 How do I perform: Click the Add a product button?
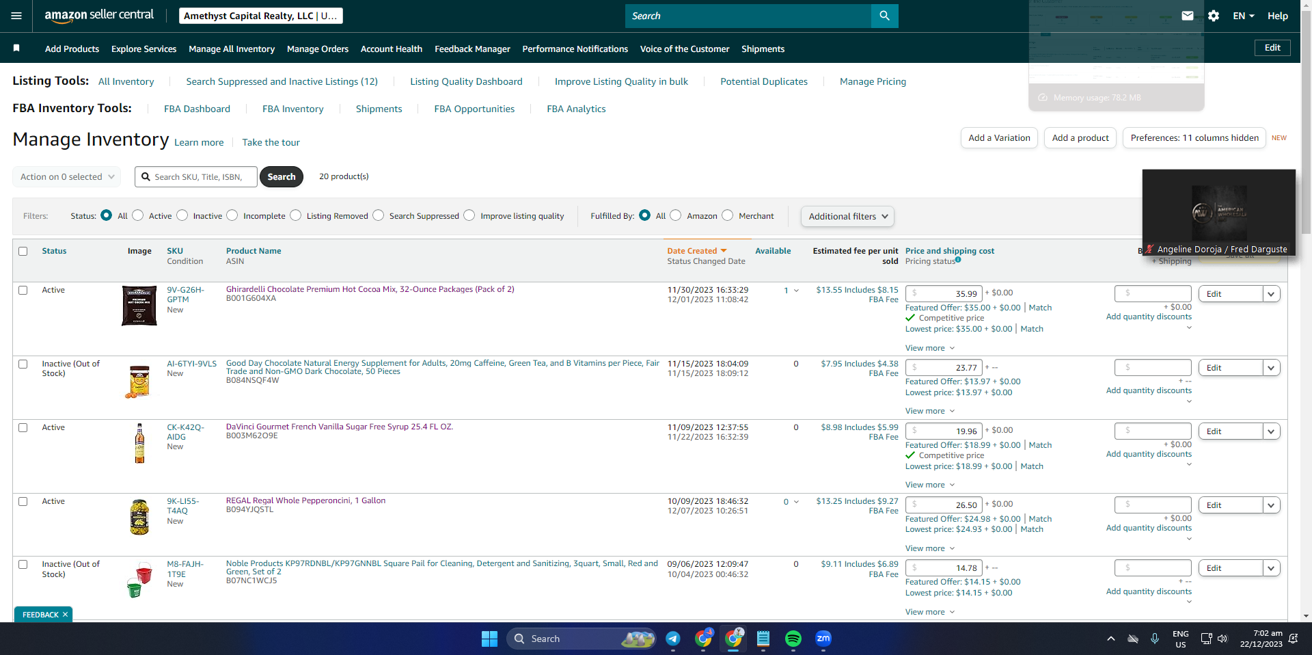1080,138
